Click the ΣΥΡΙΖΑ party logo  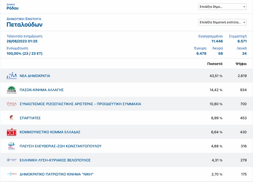11,104
